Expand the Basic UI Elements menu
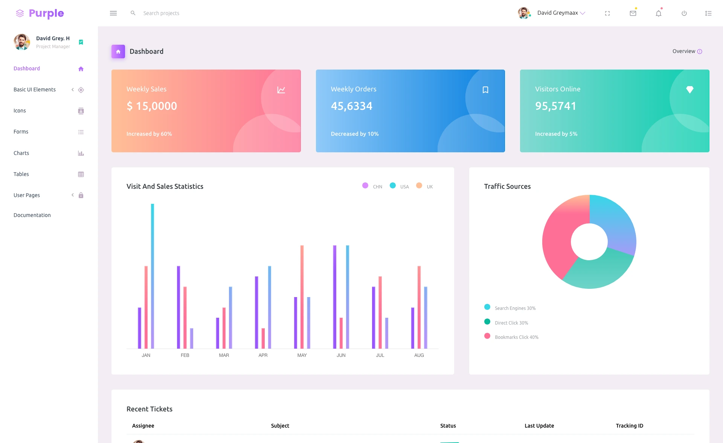The height and width of the screenshot is (443, 723). [35, 90]
